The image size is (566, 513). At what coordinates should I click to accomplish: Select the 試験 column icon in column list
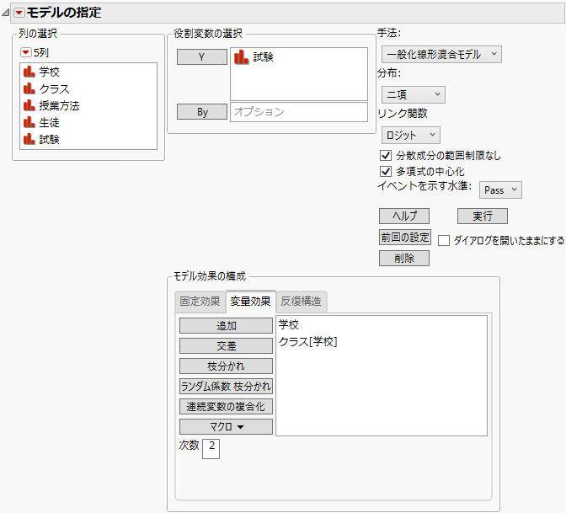click(x=28, y=140)
